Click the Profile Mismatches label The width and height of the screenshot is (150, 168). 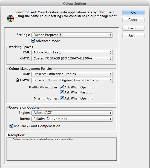coord(44,87)
